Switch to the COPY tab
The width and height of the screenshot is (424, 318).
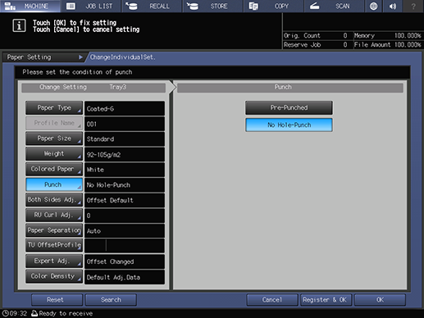click(x=273, y=6)
